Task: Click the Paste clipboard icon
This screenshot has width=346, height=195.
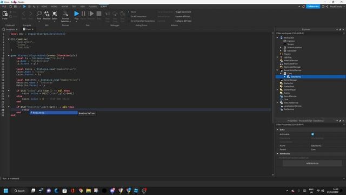Action: coord(5,15)
